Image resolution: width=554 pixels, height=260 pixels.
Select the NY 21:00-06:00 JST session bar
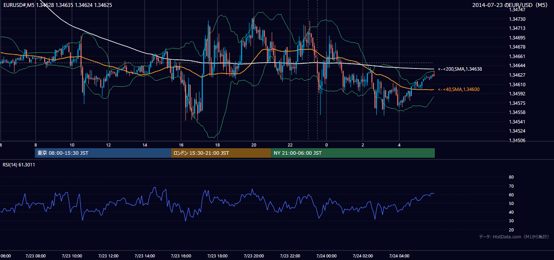[353, 153]
